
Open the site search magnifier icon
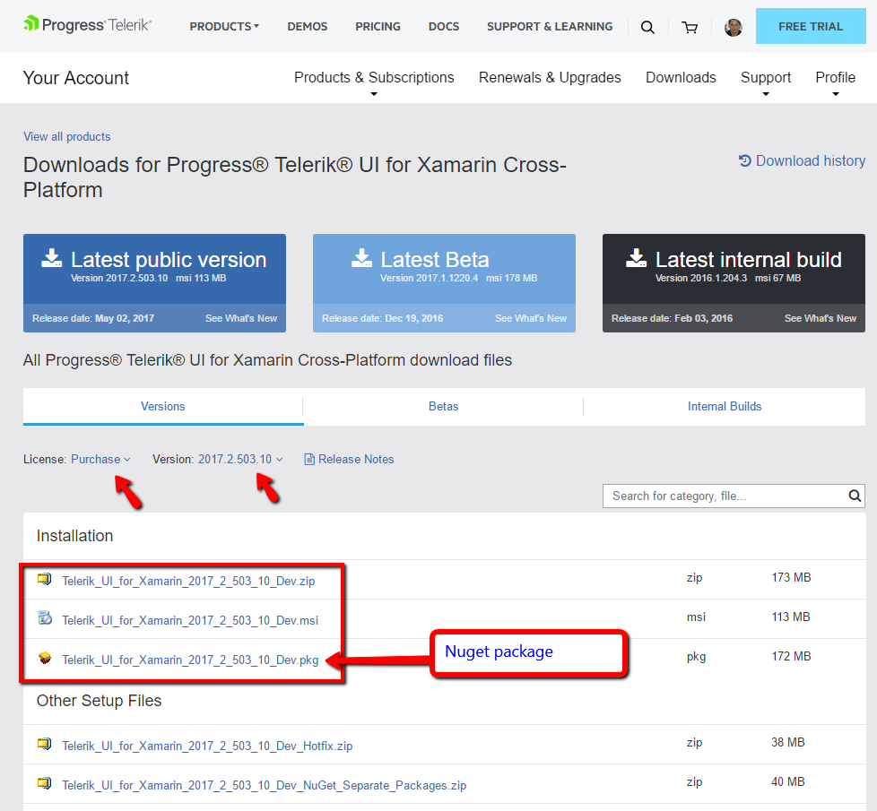647,27
